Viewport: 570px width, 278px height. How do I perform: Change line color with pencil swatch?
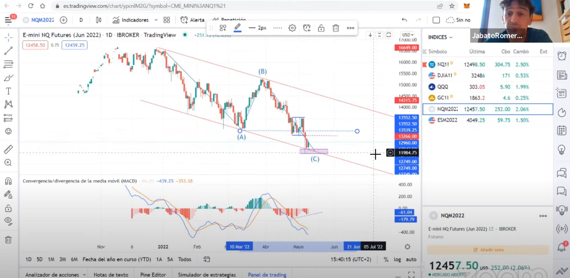coord(237,28)
